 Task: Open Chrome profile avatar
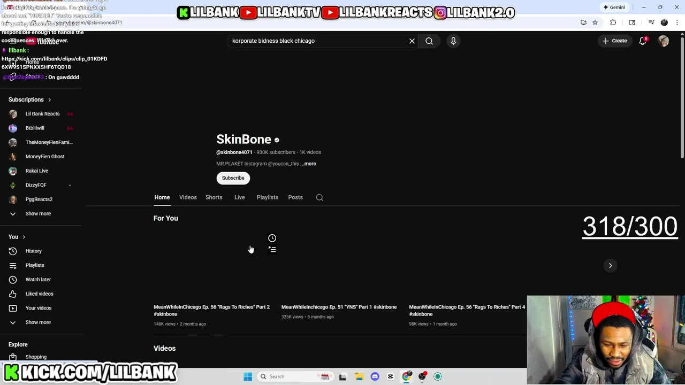(664, 22)
